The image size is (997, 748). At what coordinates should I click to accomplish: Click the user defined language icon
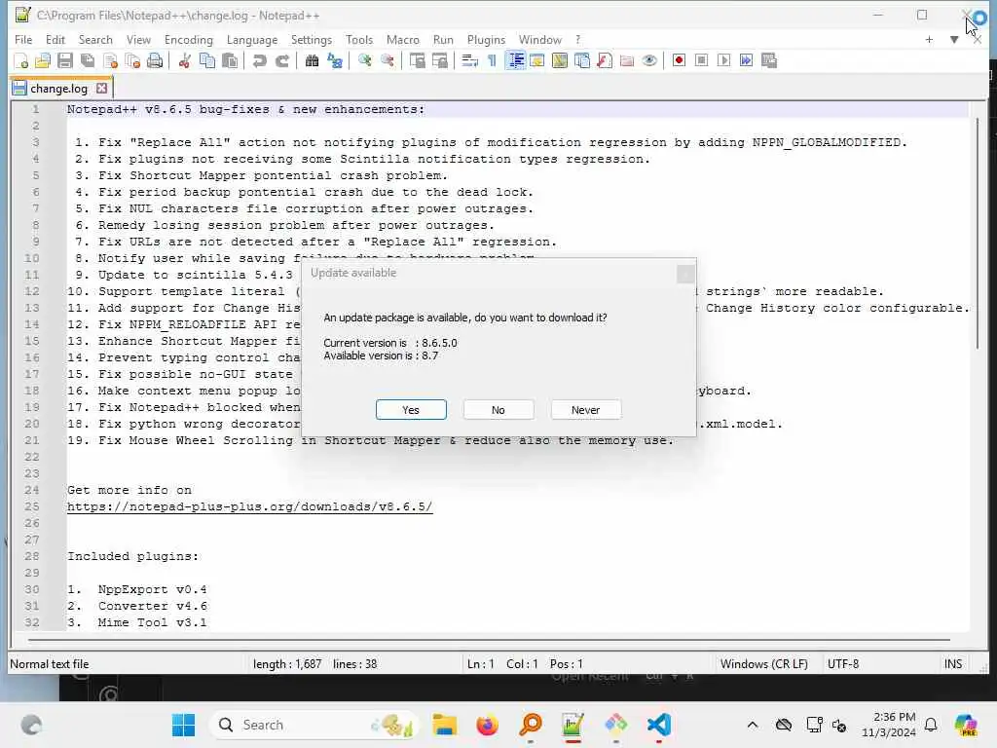[x=537, y=61]
